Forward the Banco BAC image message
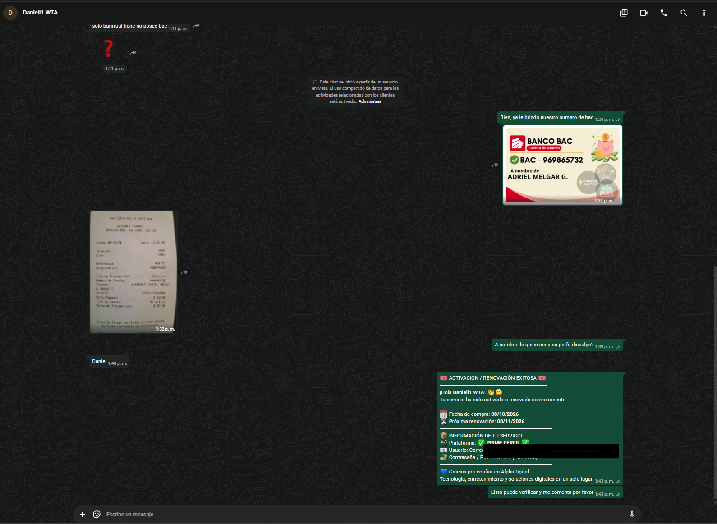 [495, 165]
